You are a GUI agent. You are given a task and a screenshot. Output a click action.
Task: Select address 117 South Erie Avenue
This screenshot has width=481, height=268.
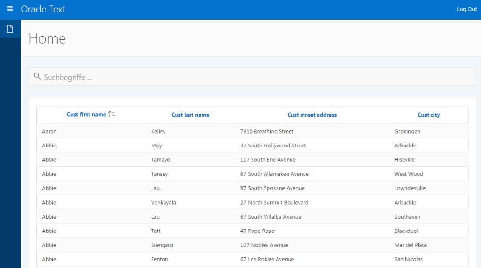(x=268, y=159)
